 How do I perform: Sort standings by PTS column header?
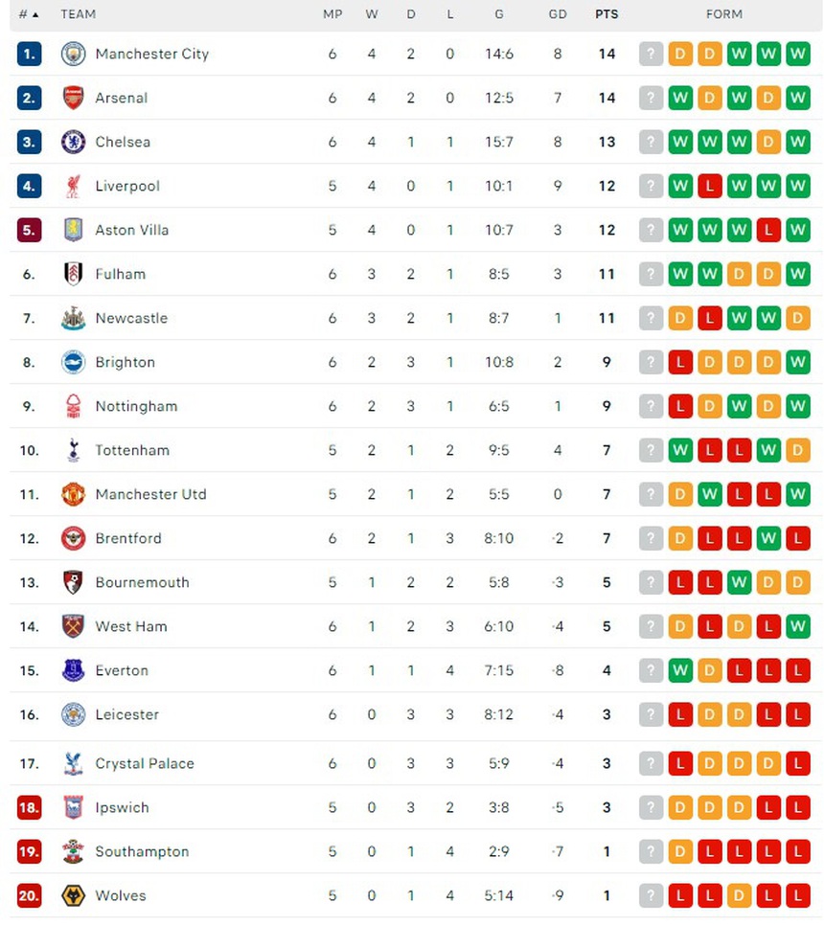[607, 14]
